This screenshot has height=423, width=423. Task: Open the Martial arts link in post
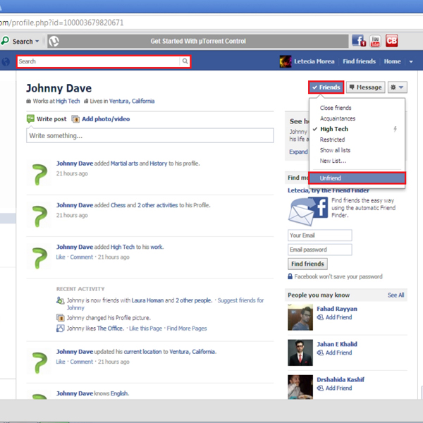point(124,164)
